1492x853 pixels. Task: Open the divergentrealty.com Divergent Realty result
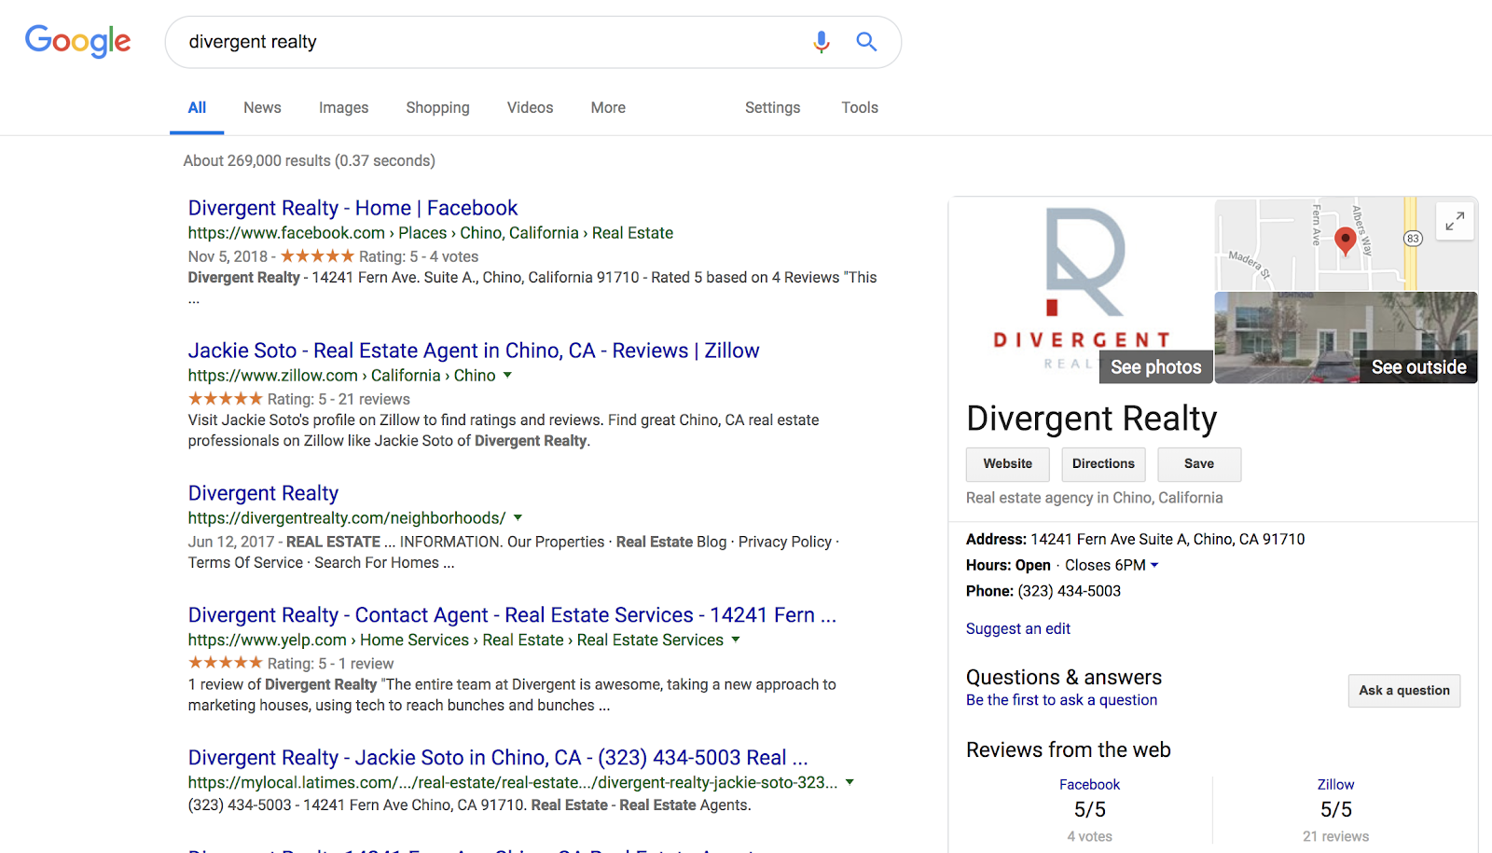(263, 493)
